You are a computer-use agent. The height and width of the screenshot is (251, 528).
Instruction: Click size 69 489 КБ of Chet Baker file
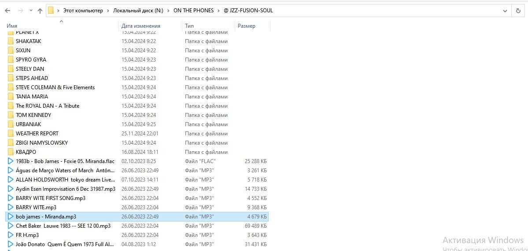pos(255,226)
